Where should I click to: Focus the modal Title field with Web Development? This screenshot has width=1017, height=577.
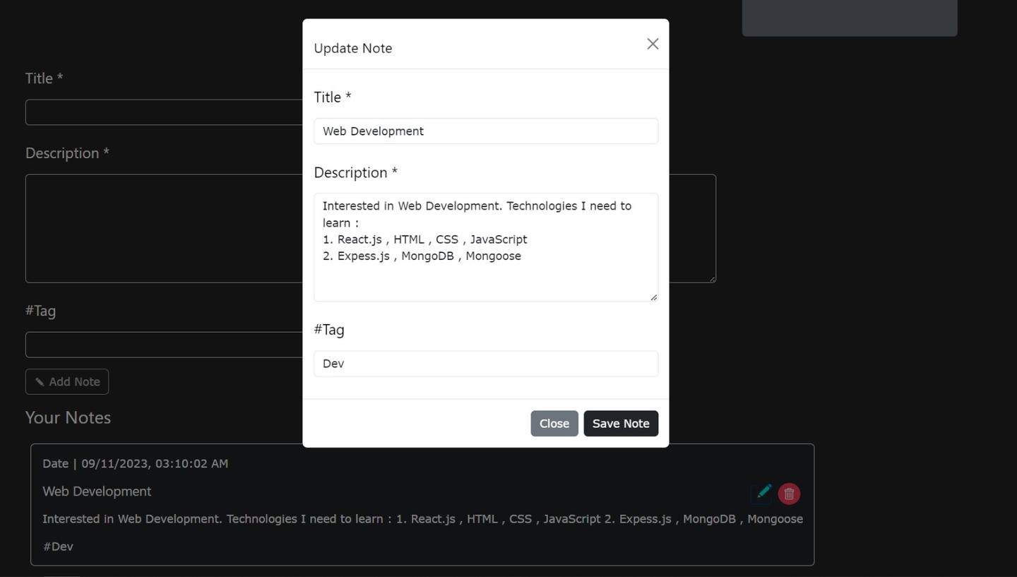(486, 131)
